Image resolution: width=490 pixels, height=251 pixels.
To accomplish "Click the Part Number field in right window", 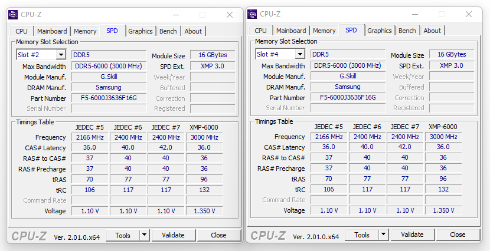I will [x=348, y=97].
